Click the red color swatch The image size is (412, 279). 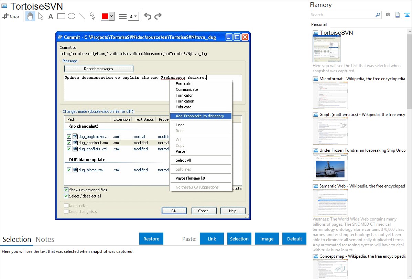105,16
